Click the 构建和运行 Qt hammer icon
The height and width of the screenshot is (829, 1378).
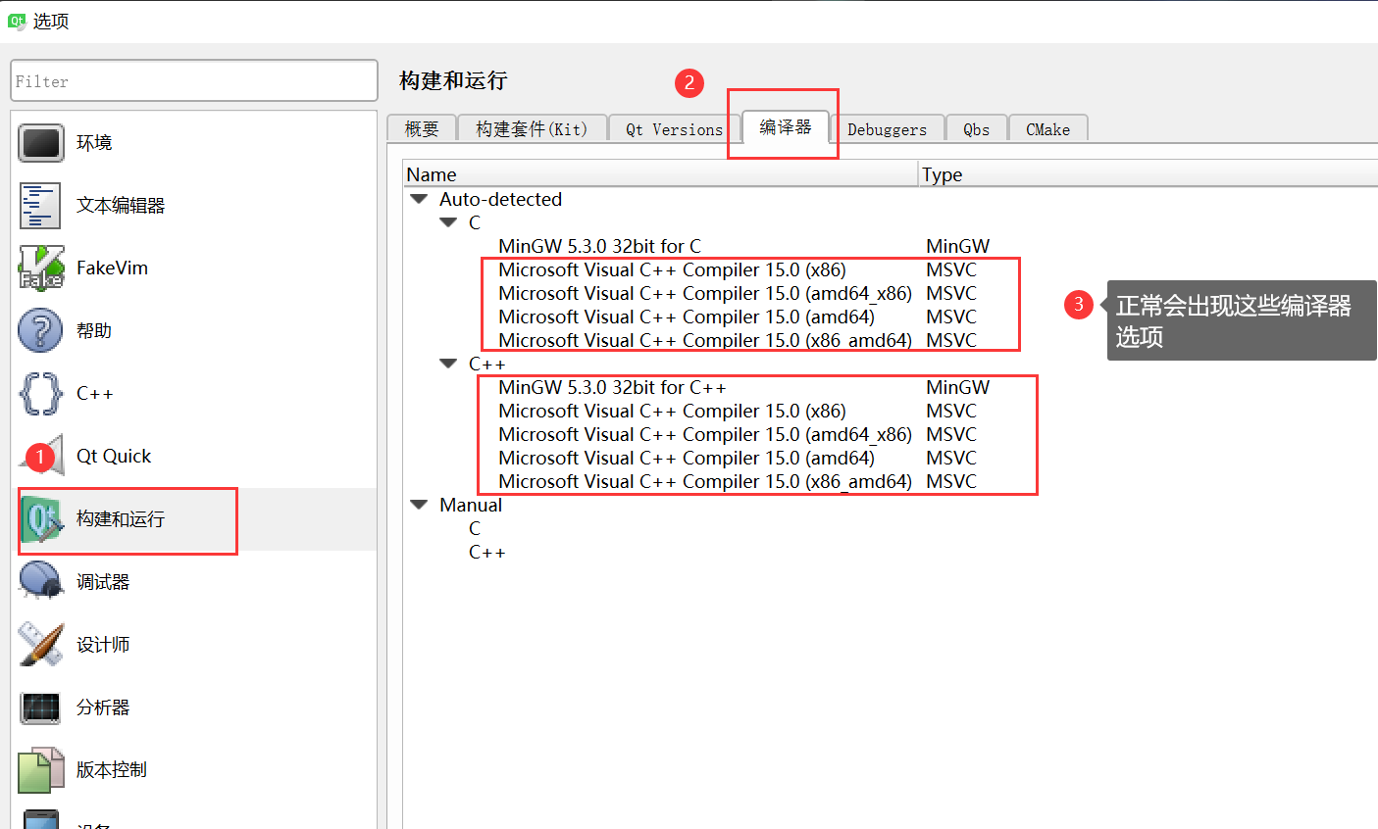click(42, 519)
